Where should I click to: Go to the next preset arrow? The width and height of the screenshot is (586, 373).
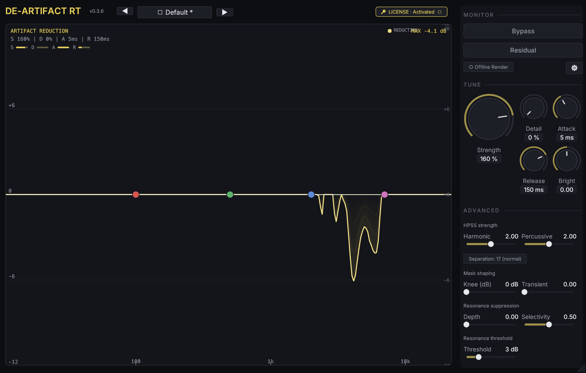[225, 12]
